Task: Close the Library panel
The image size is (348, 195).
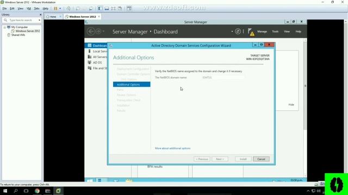Action: tap(40, 15)
